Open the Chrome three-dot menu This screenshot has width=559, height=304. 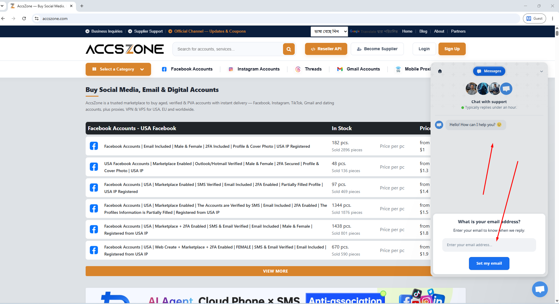(553, 19)
